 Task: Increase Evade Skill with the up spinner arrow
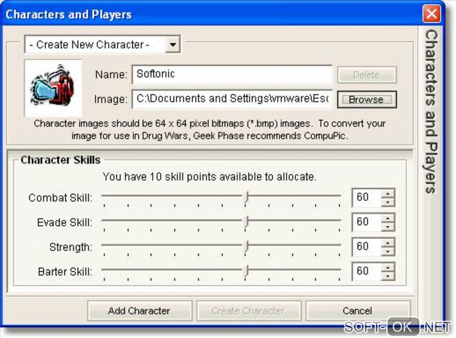click(388, 218)
